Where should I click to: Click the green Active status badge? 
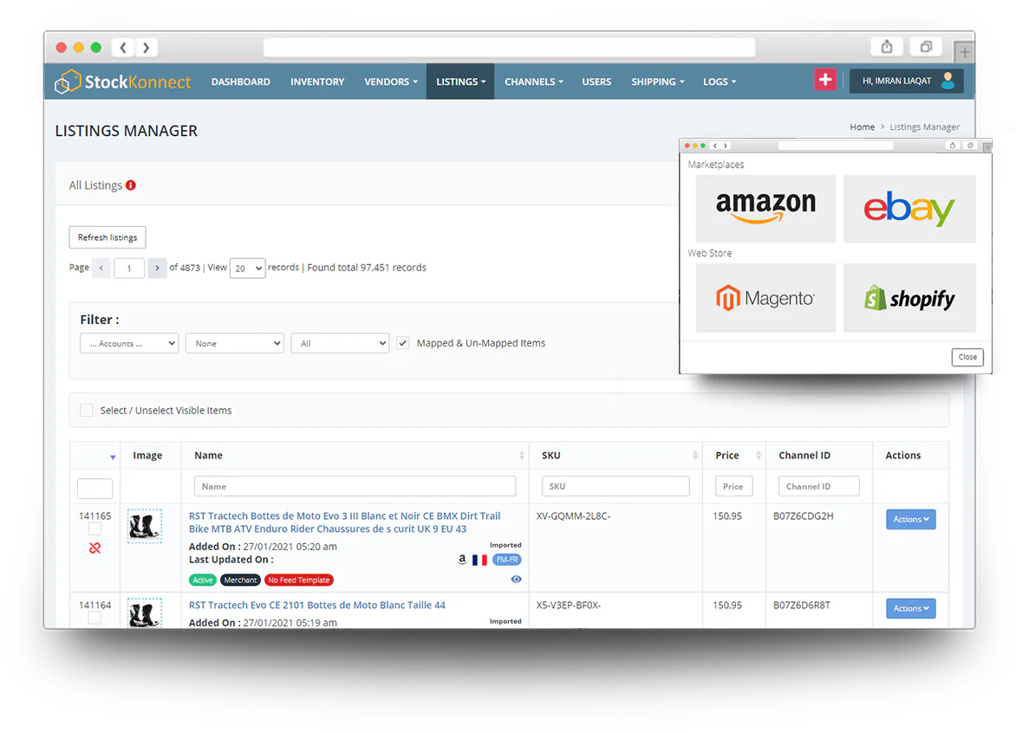click(203, 581)
